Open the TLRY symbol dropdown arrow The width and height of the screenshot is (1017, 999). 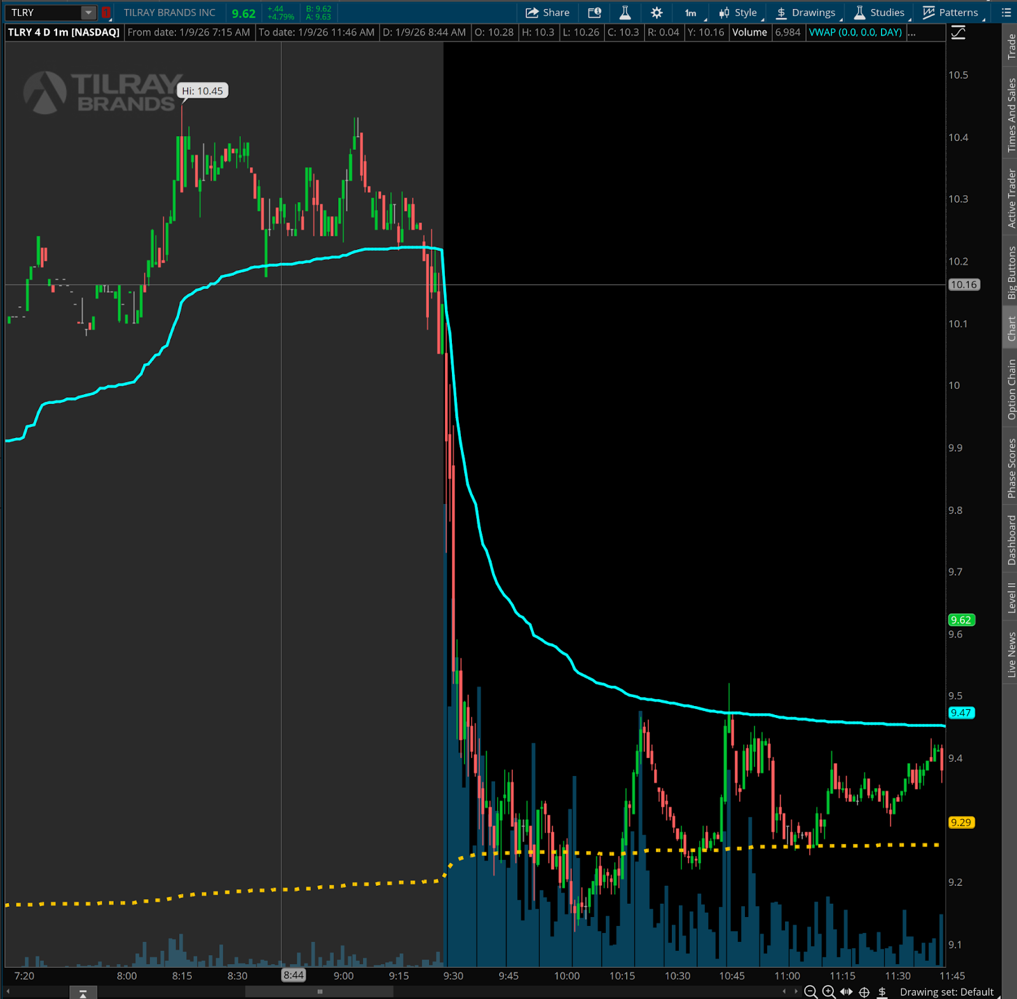[88, 13]
